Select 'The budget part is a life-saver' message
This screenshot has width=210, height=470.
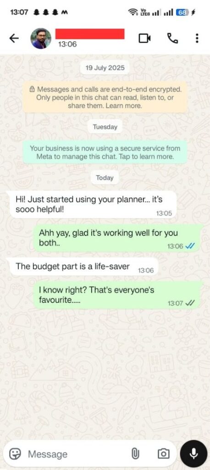[84, 267]
